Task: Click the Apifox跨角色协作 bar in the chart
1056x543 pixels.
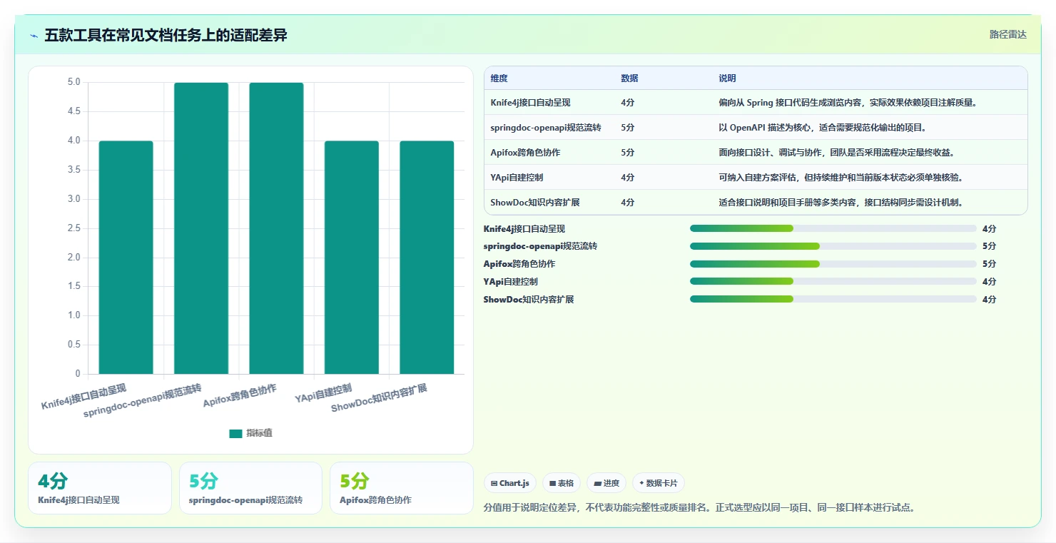Action: click(276, 228)
